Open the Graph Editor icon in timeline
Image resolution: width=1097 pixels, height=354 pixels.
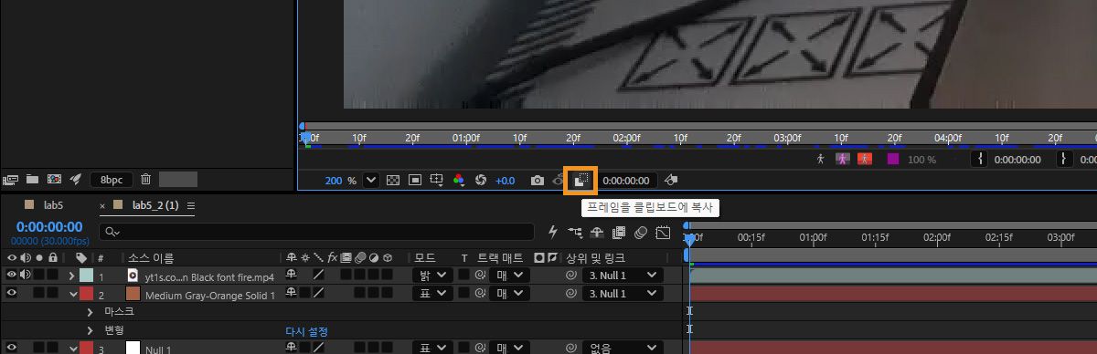pos(663,233)
